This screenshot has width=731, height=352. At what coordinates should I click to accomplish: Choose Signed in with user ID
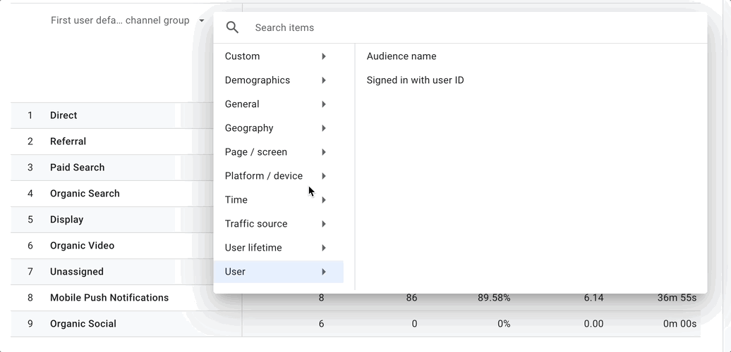tap(415, 80)
